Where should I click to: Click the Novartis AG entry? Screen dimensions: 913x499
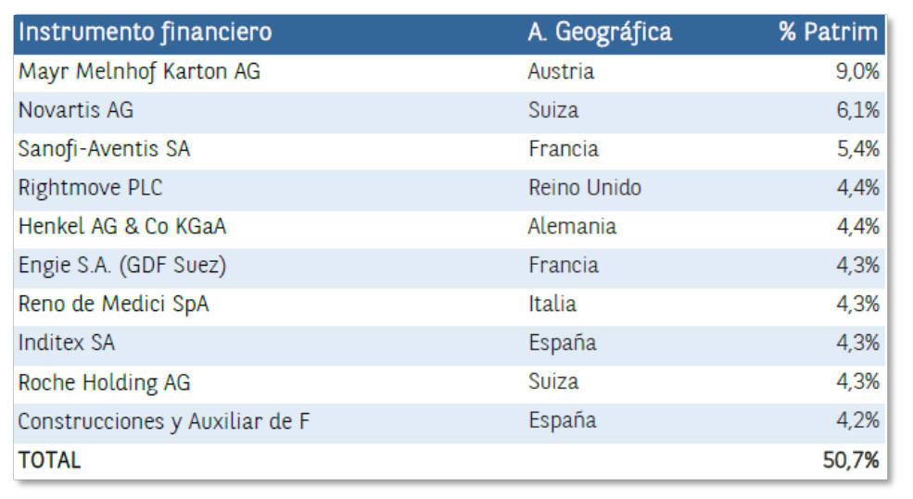[76, 110]
